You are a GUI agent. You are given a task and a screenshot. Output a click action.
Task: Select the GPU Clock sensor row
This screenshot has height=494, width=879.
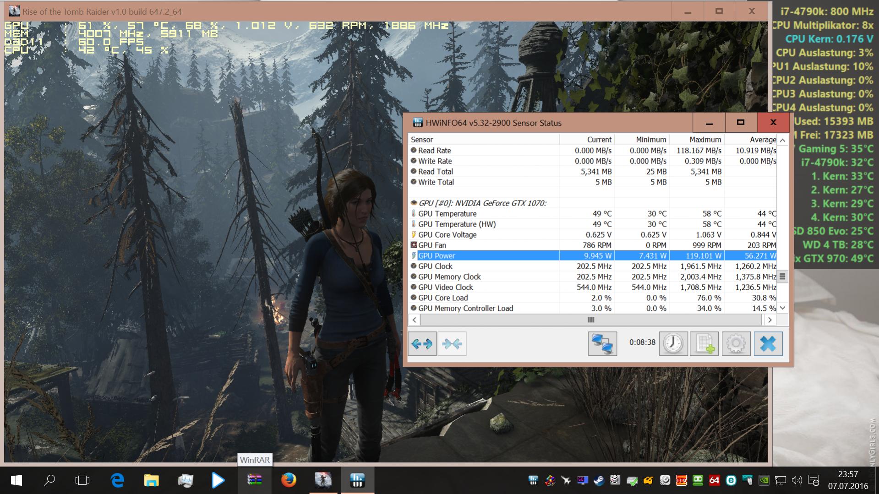593,266
